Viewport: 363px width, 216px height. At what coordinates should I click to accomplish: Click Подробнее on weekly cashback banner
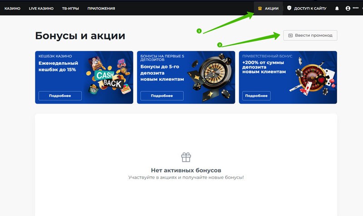[60, 96]
